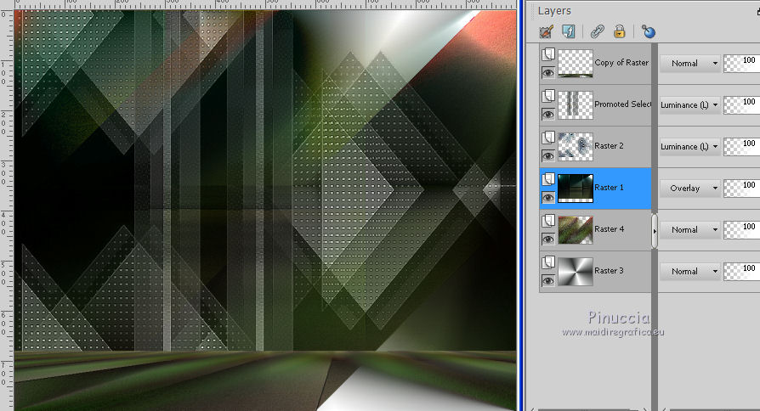Click layer type icon of Raster 4
This screenshot has height=411, width=760.
click(x=548, y=220)
